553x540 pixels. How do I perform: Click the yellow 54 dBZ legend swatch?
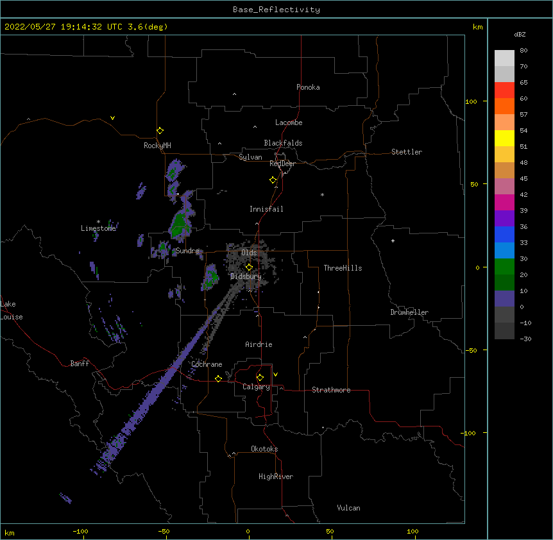pyautogui.click(x=504, y=138)
